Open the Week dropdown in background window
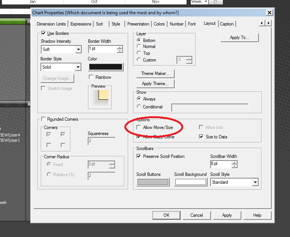The image size is (290, 237). (206, 1)
